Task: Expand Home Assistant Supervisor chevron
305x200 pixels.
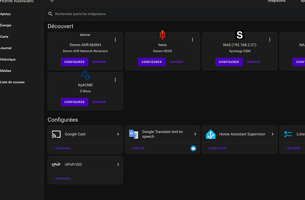Action: pyautogui.click(x=273, y=134)
